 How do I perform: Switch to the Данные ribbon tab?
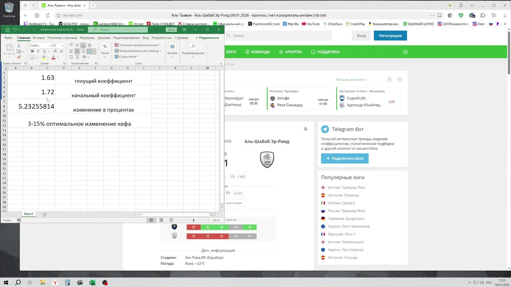click(x=104, y=38)
